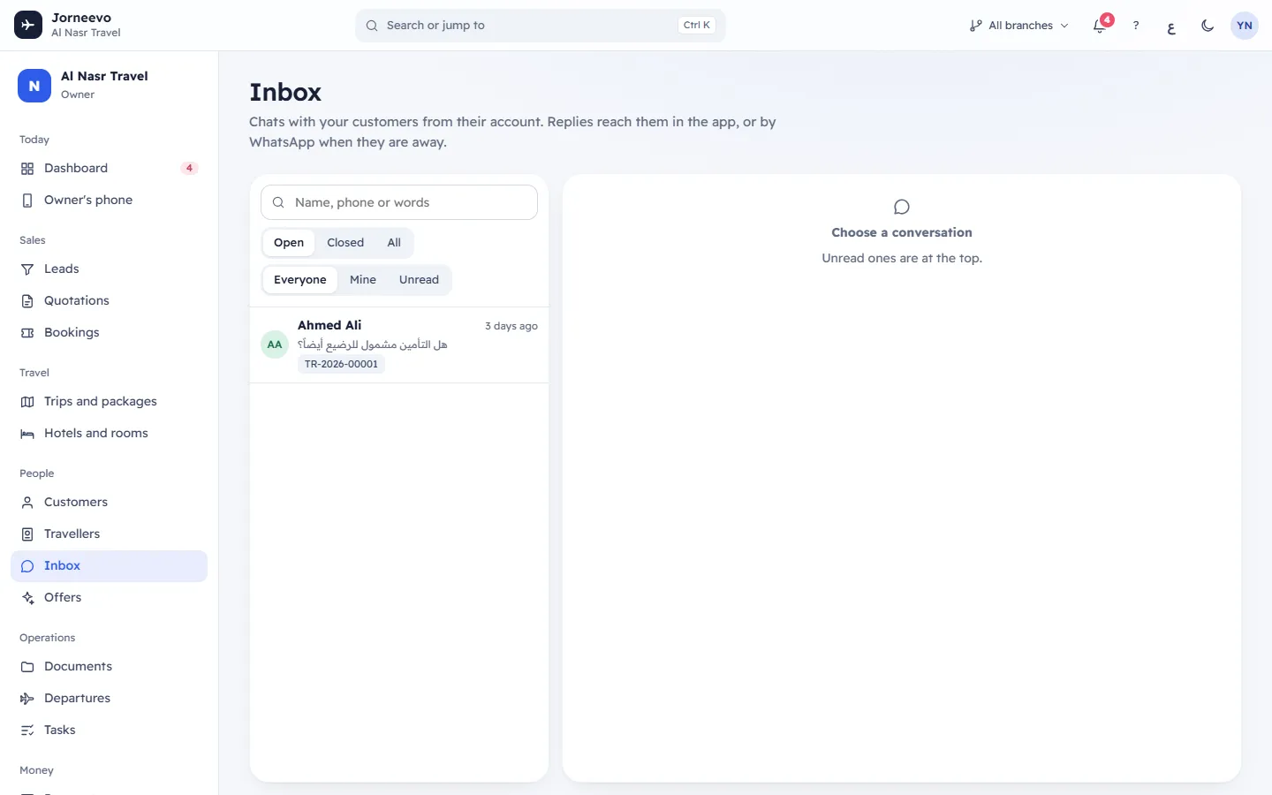
Task: Open Owner's phone page
Action: coord(109,200)
